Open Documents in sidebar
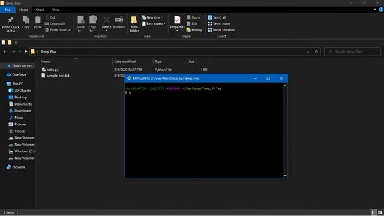 tap(20, 104)
